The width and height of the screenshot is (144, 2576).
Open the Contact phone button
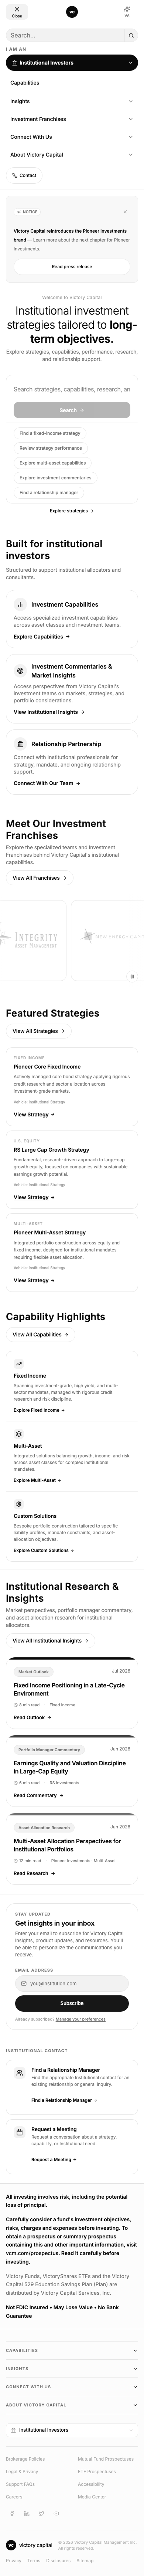24,175
